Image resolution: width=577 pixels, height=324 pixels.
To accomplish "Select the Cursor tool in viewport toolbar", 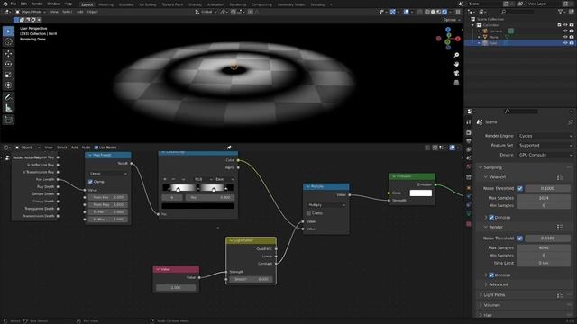I will point(8,42).
